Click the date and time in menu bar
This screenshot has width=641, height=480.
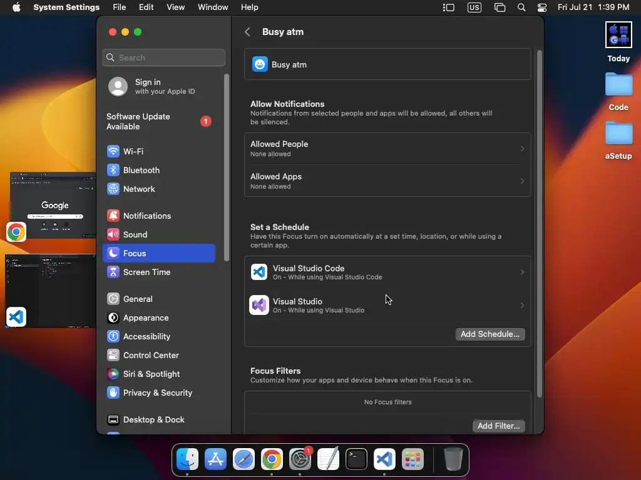click(x=593, y=7)
